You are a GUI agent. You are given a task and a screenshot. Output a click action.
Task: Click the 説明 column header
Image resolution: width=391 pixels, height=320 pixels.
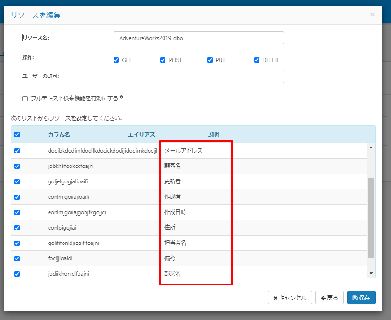213,135
